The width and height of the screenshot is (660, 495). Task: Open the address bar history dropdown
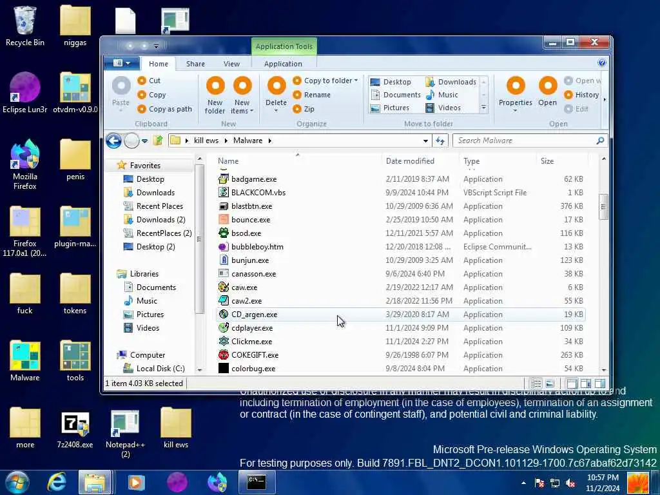point(425,141)
